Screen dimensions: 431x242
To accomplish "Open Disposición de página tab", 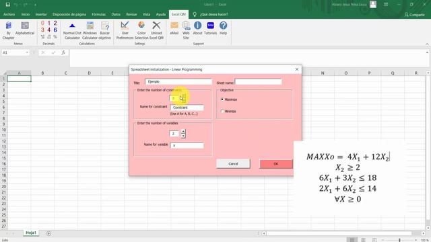I will tap(69, 14).
